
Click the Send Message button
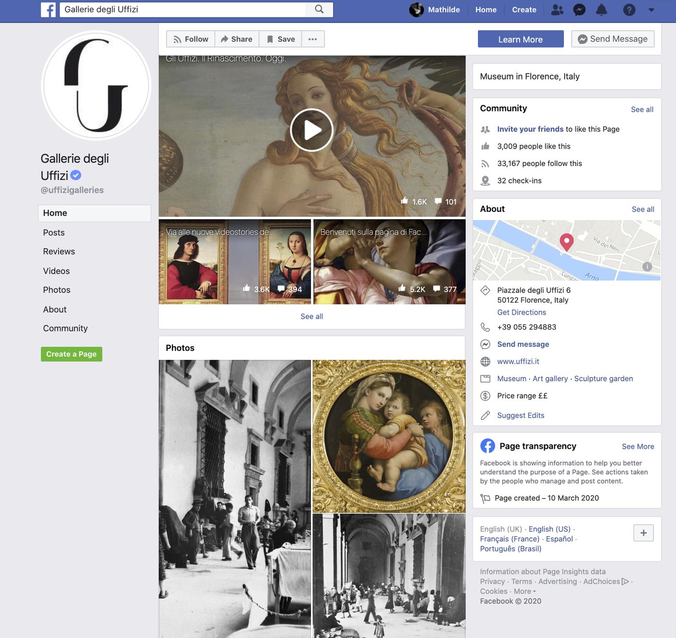613,39
